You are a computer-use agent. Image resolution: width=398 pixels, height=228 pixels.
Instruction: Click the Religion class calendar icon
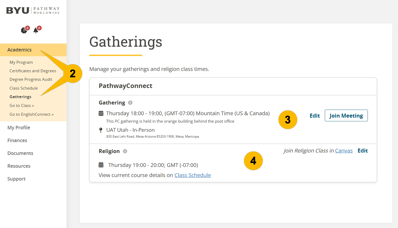(x=101, y=165)
